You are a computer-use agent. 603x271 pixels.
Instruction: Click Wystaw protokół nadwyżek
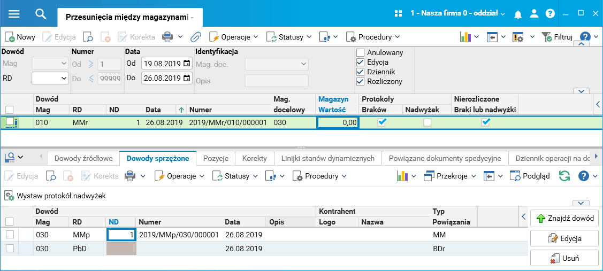click(x=55, y=196)
